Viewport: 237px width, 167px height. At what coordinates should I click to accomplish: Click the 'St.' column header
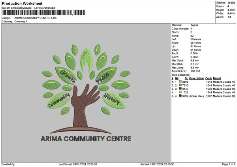[186, 78]
